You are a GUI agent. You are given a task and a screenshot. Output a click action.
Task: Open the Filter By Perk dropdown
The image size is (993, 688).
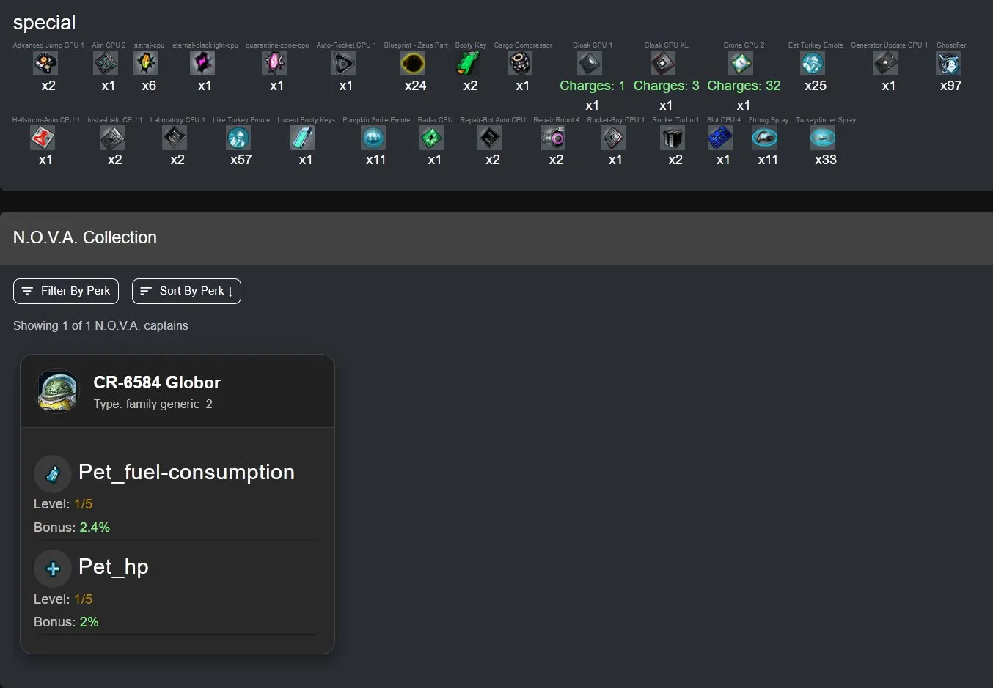66,291
